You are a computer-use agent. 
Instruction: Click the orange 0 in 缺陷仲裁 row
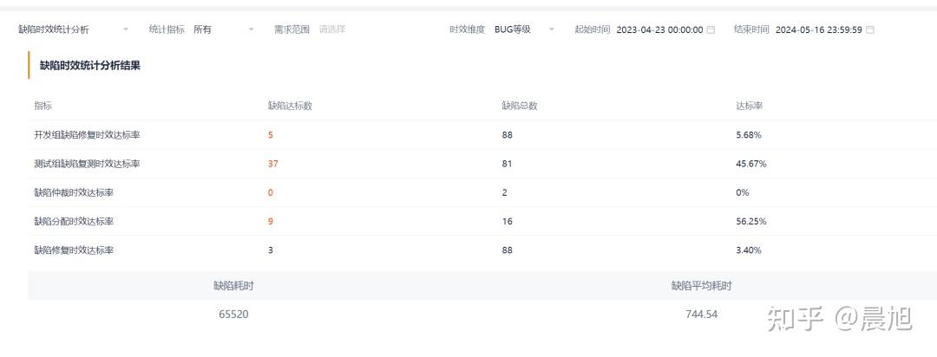[271, 192]
